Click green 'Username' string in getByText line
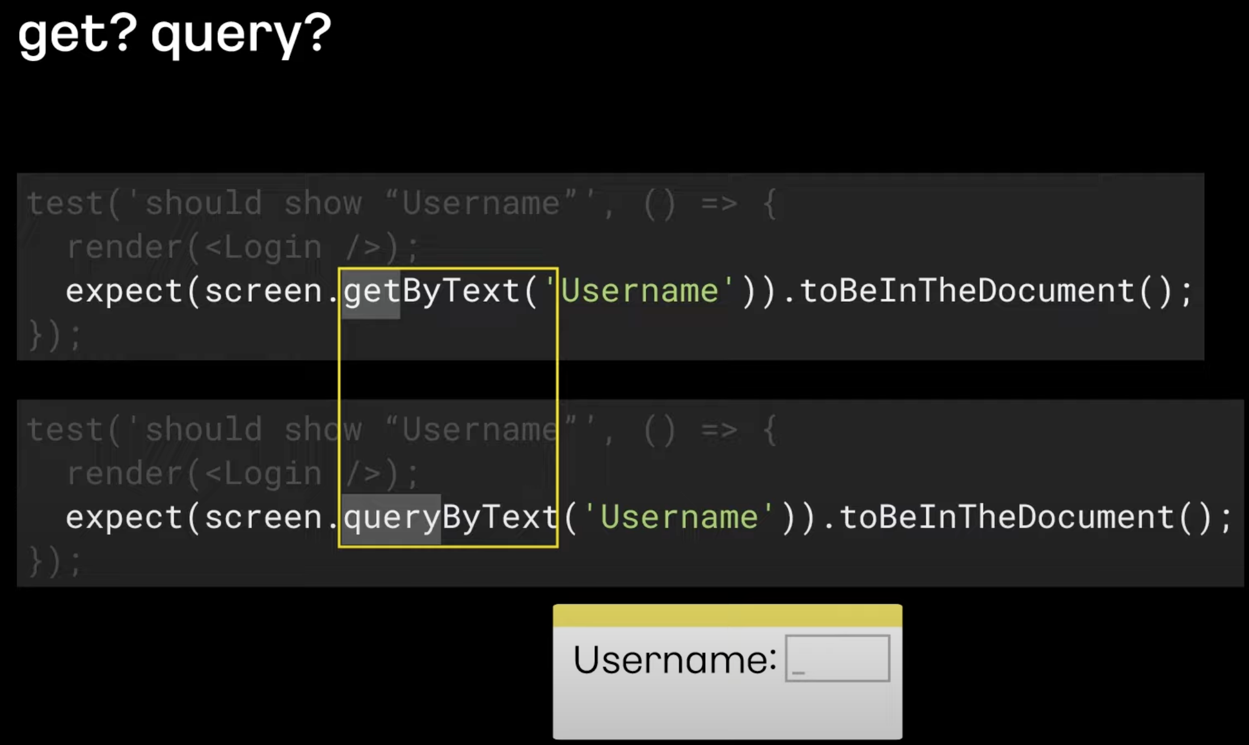Screen dimensions: 1249x745 pyautogui.click(x=640, y=291)
